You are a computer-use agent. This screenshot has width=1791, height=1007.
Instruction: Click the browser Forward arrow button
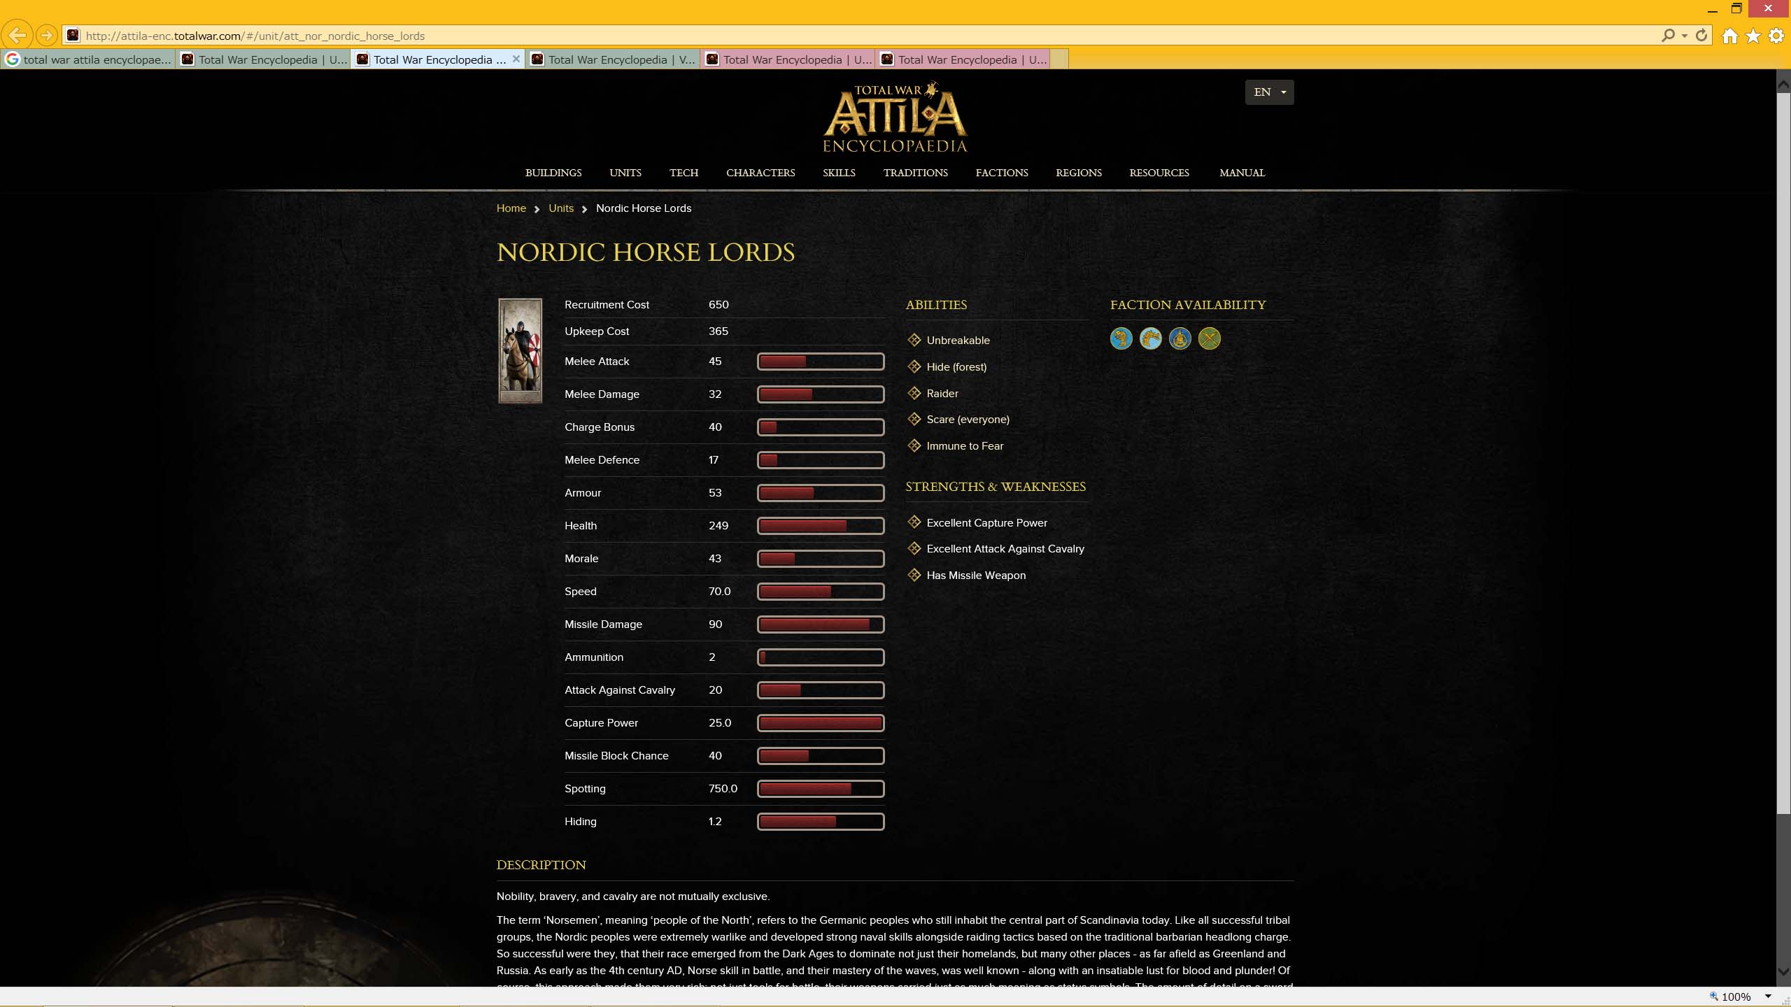tap(46, 35)
